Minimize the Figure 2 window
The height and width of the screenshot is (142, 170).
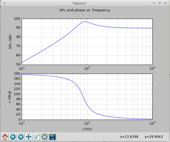[154, 3]
